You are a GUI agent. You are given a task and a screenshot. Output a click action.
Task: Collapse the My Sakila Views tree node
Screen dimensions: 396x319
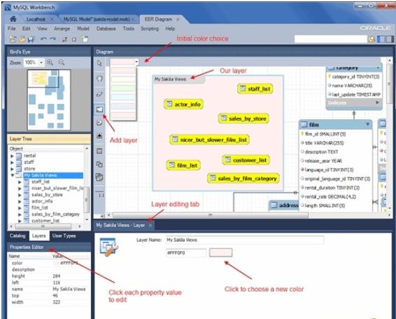[12, 175]
